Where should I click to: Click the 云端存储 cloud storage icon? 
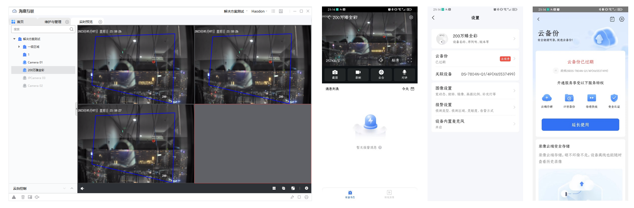click(547, 98)
